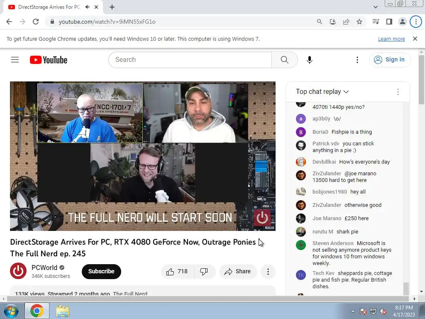Click the zoom magnifier icon in address bar
The width and height of the screenshot is (425, 319).
click(320, 22)
